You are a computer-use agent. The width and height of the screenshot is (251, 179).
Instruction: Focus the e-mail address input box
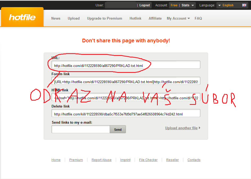[81, 129]
